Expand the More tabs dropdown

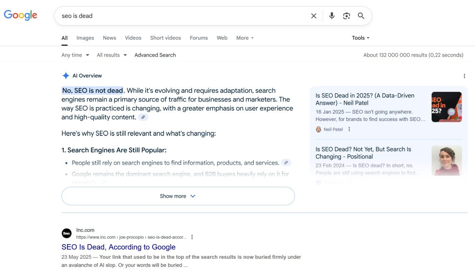[x=245, y=38]
